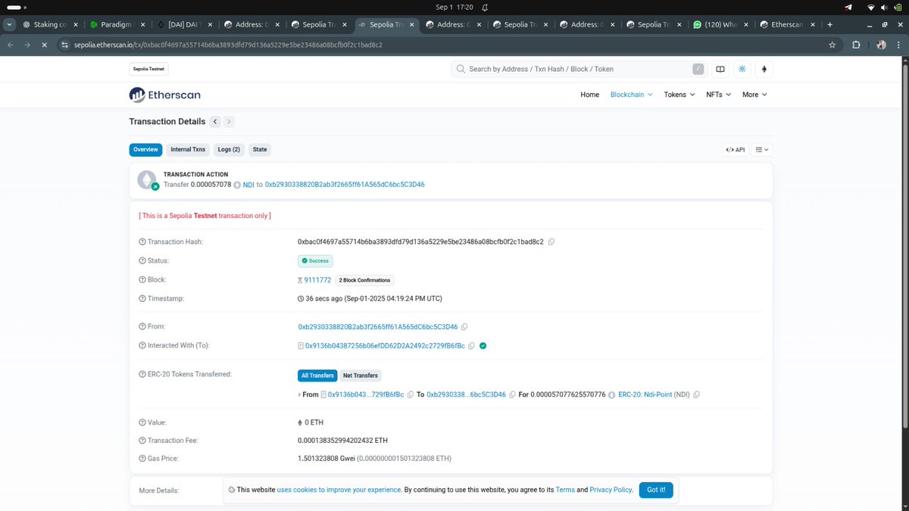Click the help icon next to Interacted With
The image size is (909, 511).
click(x=142, y=346)
